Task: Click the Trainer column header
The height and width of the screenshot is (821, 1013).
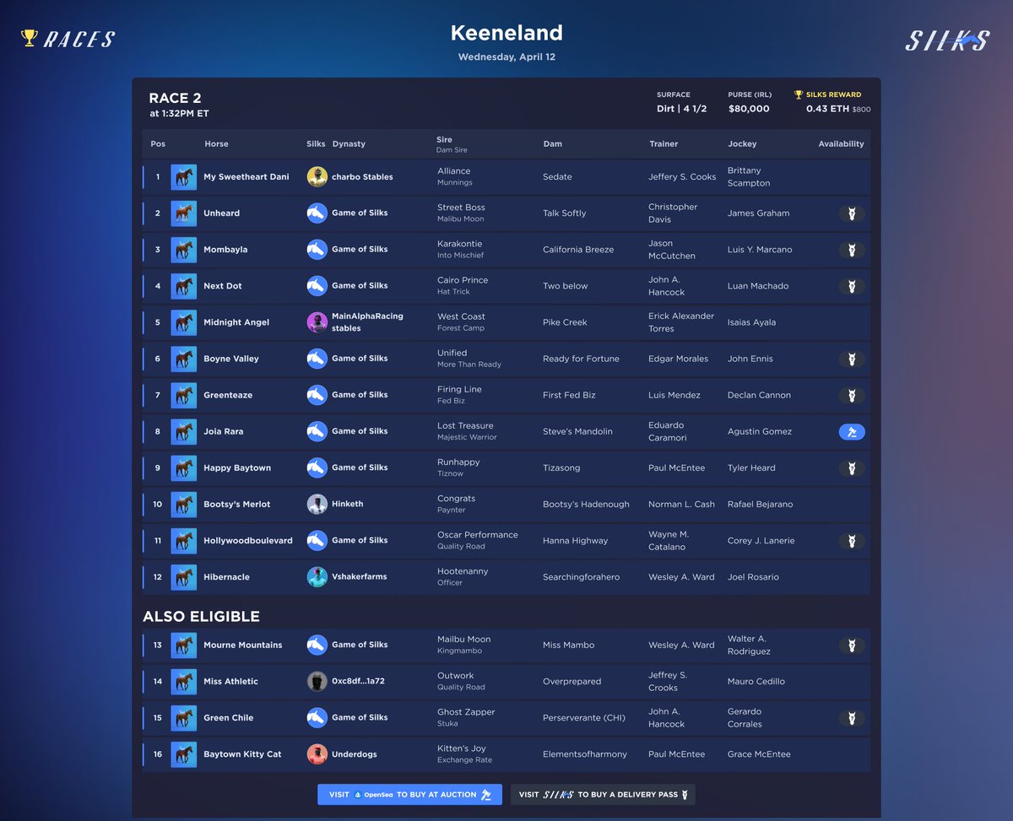Action: [x=664, y=144]
